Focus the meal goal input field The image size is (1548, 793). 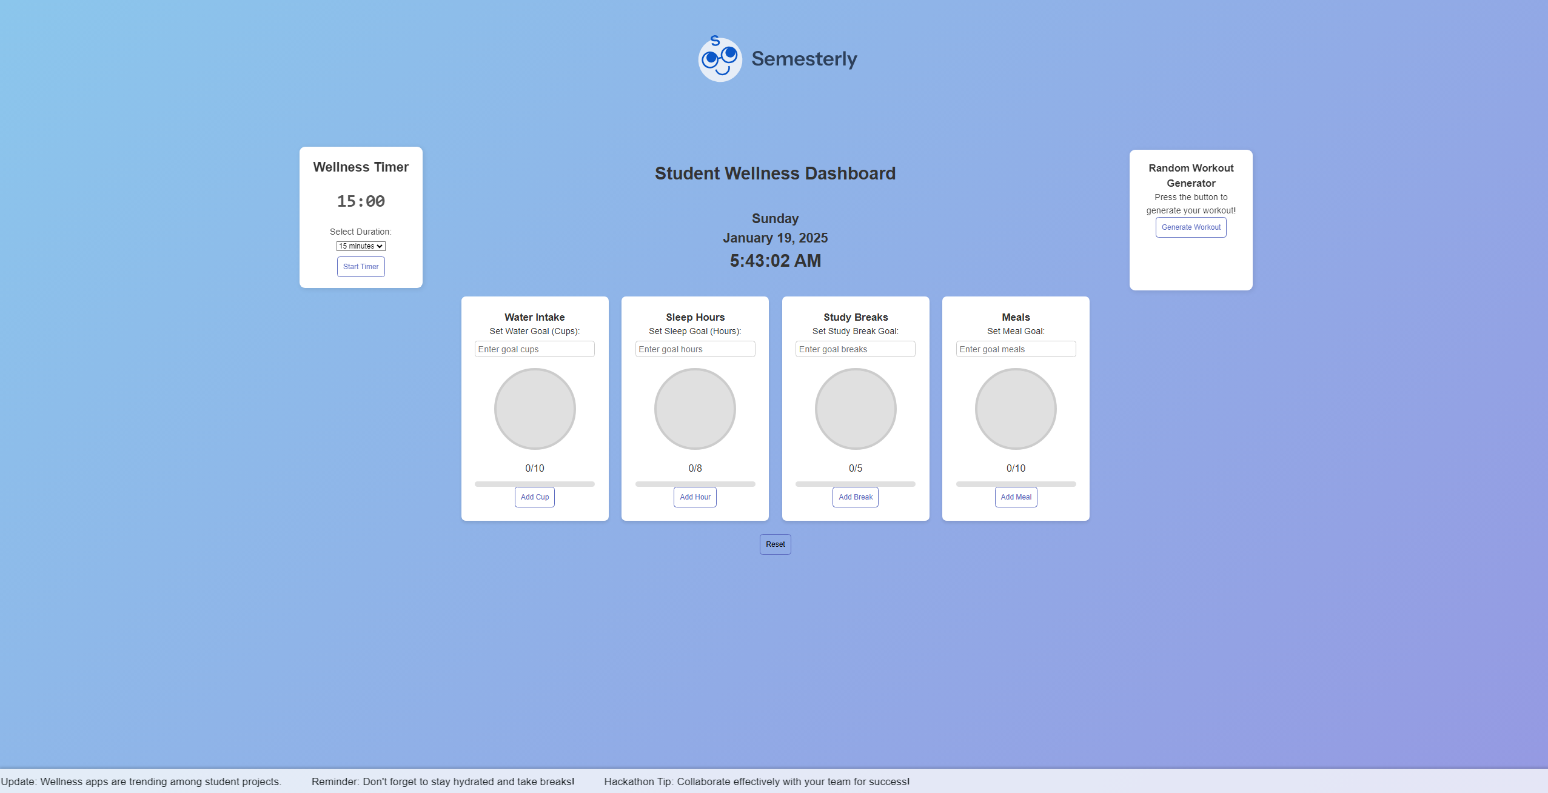1016,349
